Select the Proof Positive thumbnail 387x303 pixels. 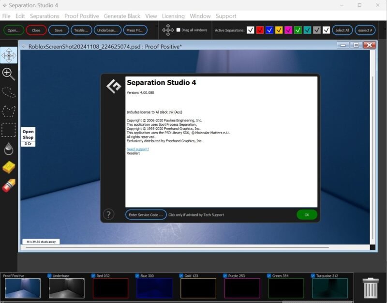point(22,288)
